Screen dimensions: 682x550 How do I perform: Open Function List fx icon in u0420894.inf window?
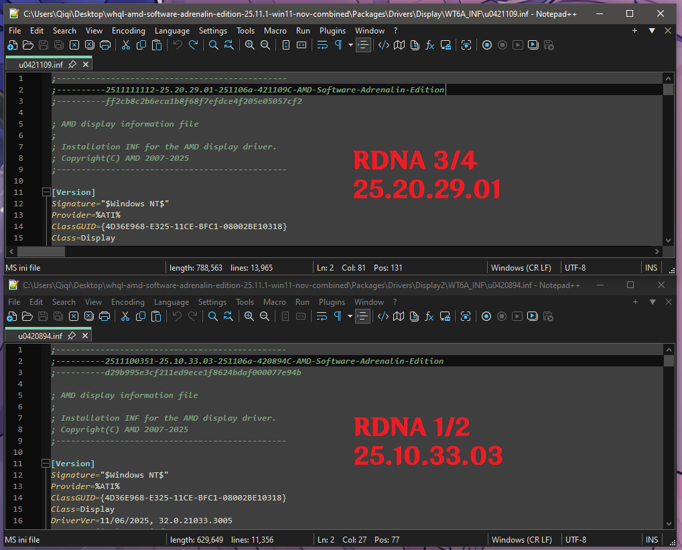coord(429,316)
